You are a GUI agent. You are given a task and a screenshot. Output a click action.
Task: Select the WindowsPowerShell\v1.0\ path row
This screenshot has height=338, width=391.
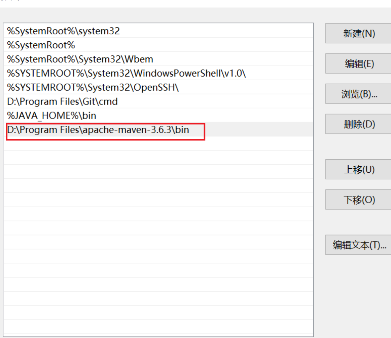(x=158, y=73)
